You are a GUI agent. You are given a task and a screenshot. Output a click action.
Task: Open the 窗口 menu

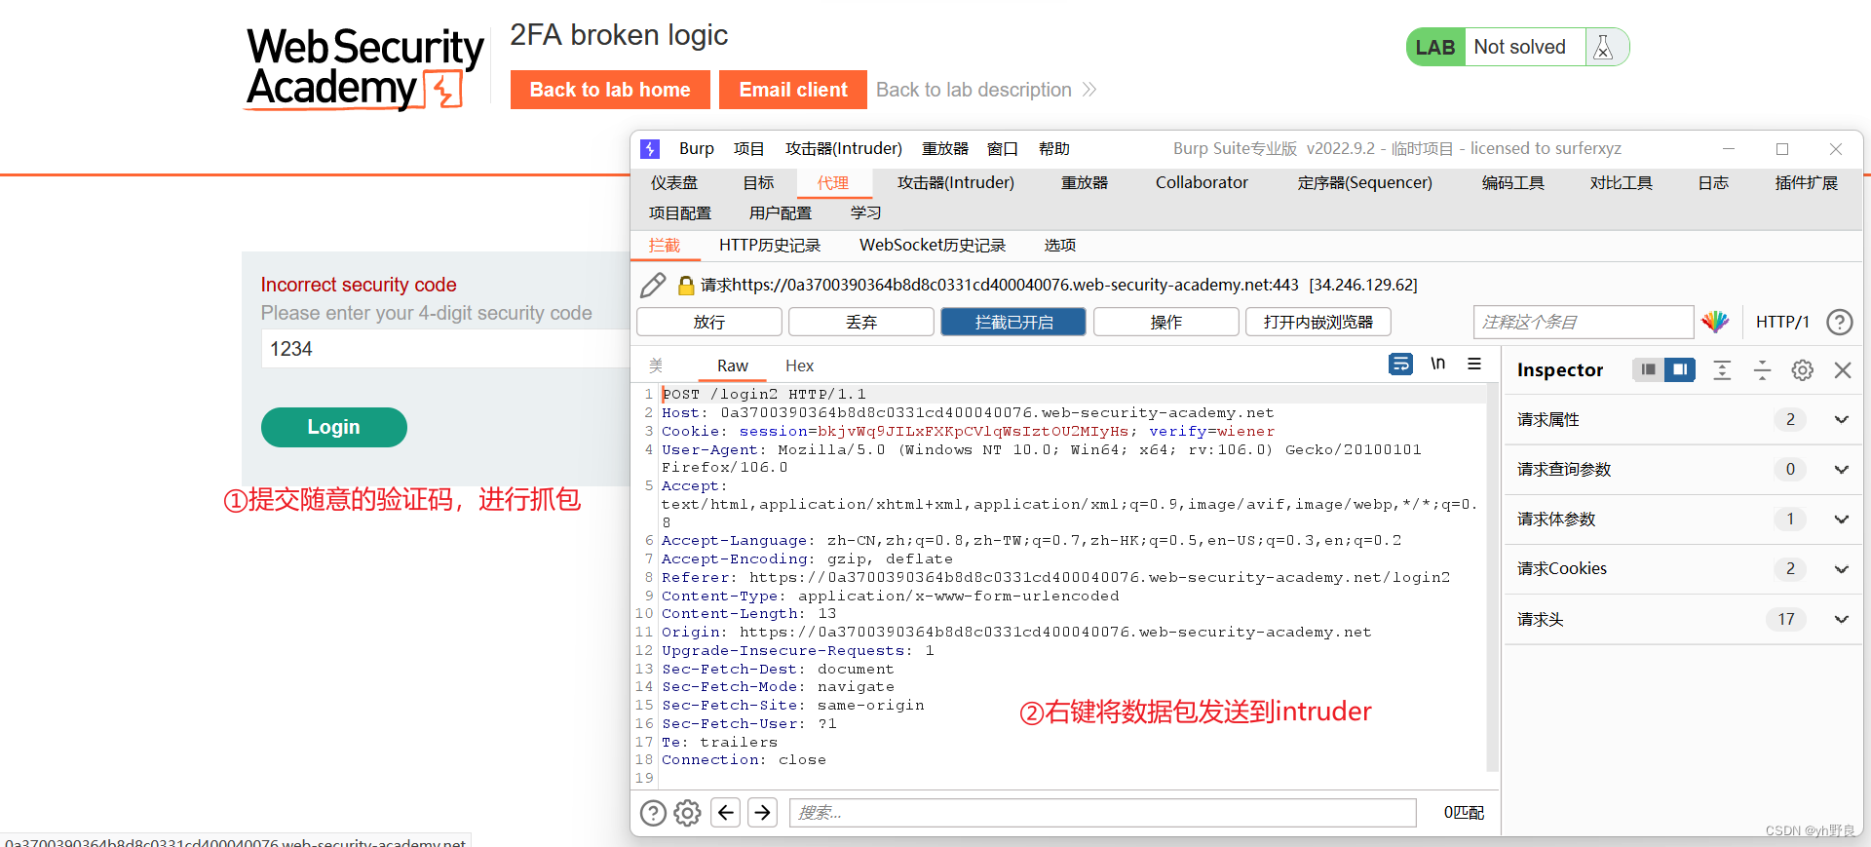coord(1003,148)
